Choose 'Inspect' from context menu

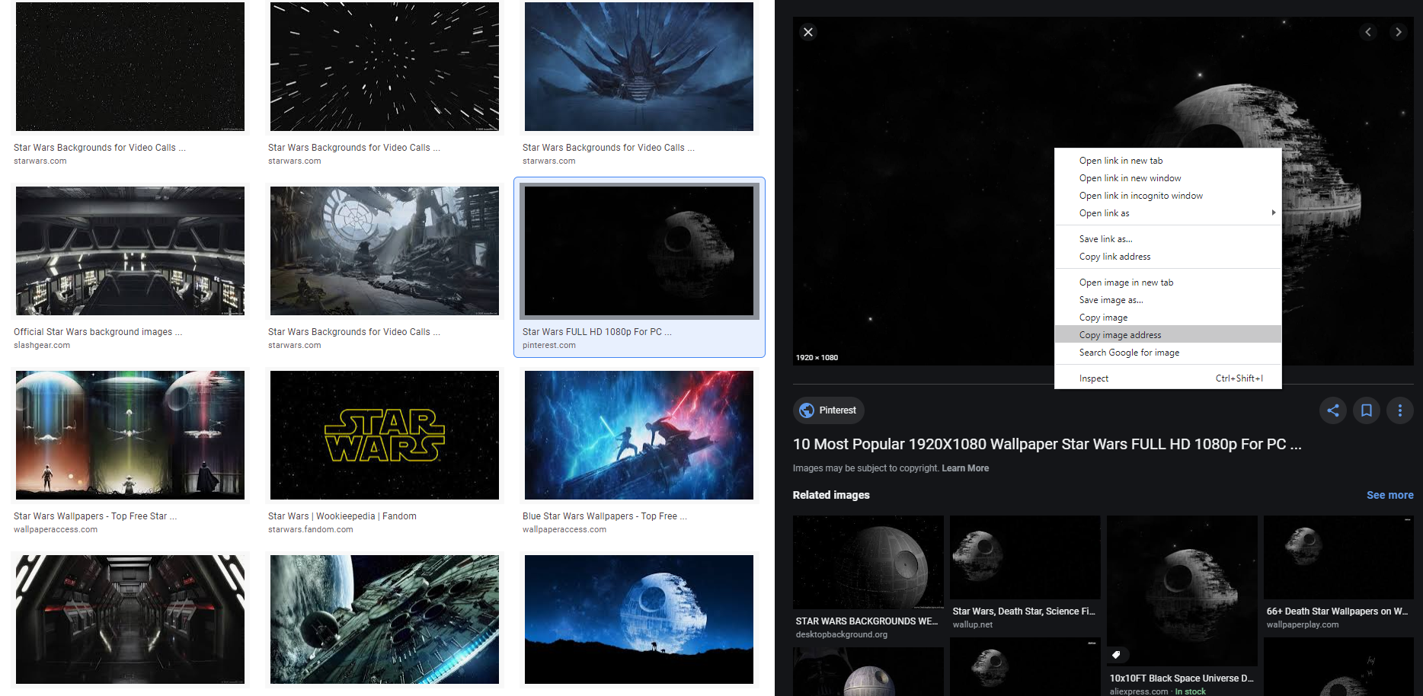click(1168, 378)
